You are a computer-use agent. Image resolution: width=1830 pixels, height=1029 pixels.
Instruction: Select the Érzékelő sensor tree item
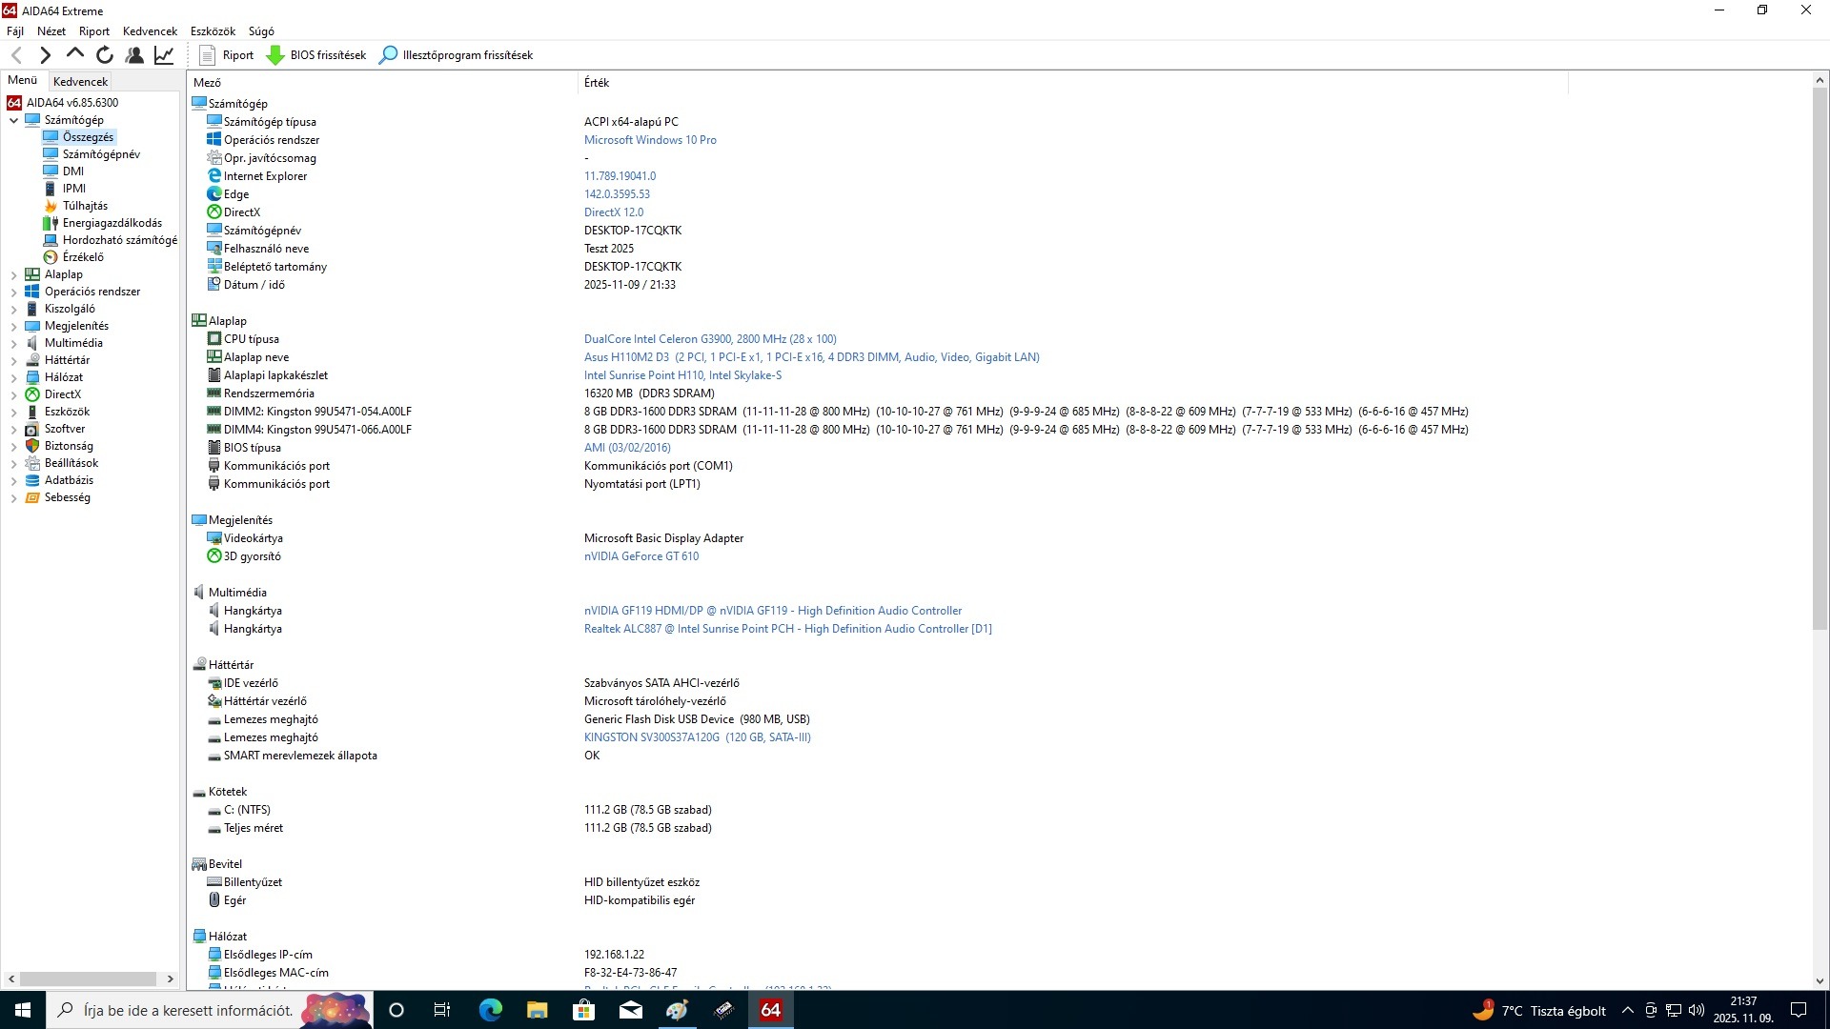point(83,257)
